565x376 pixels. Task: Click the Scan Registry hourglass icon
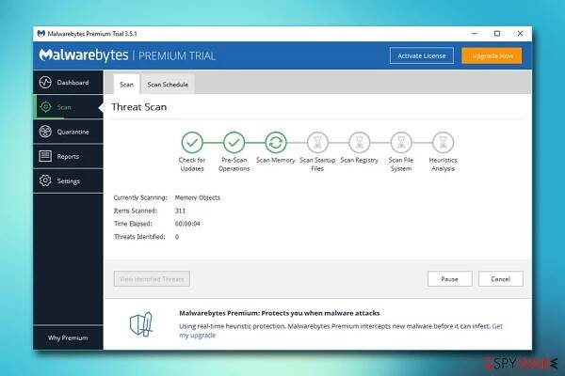click(359, 142)
